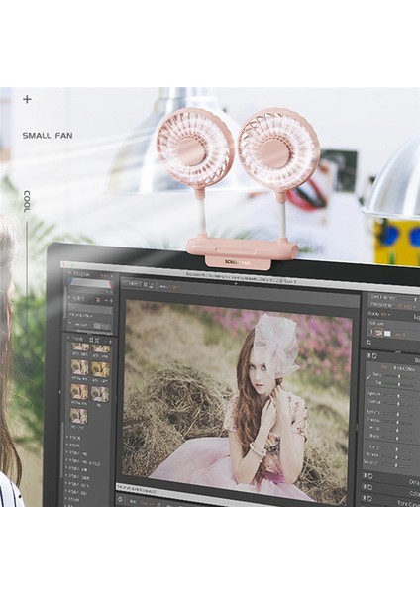Click the left panel collapse arrow at window edge
This screenshot has height=594, width=420.
pyautogui.click(x=60, y=392)
